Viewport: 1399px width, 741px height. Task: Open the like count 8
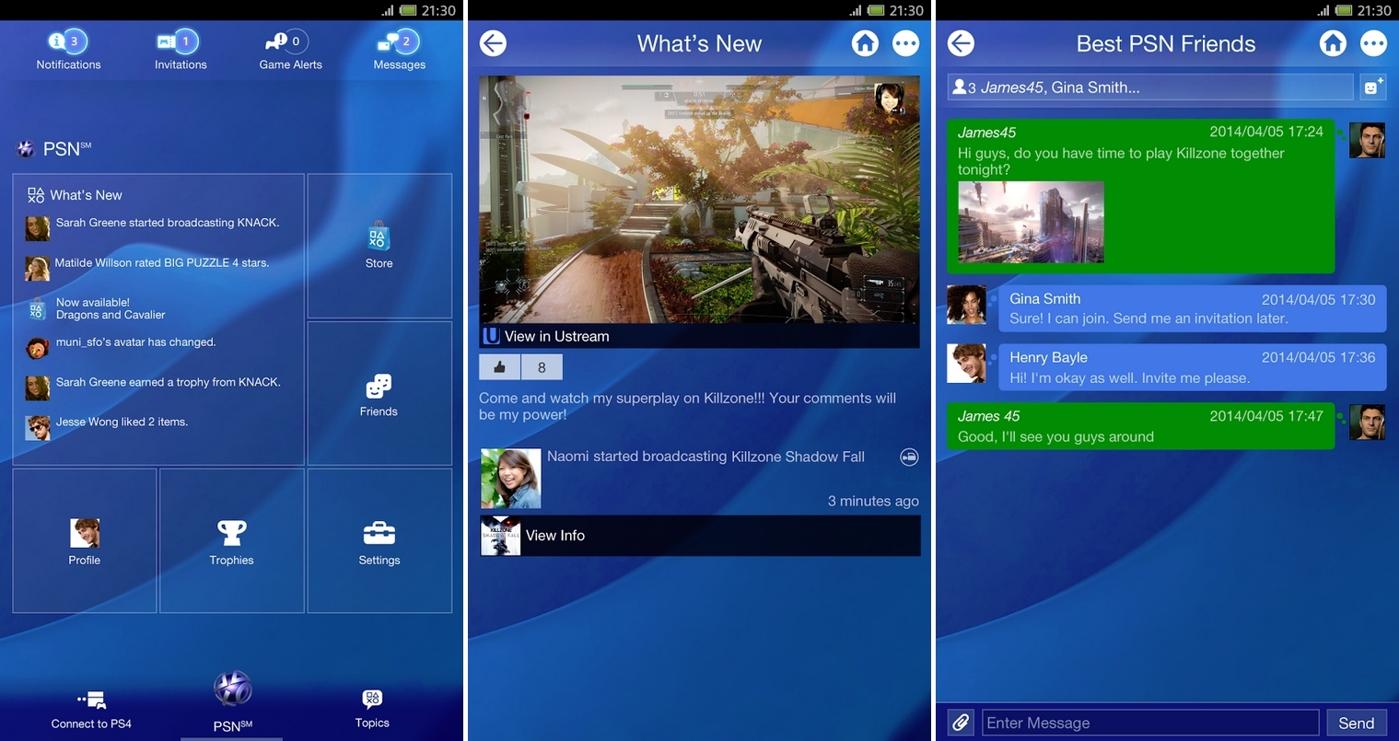click(542, 367)
